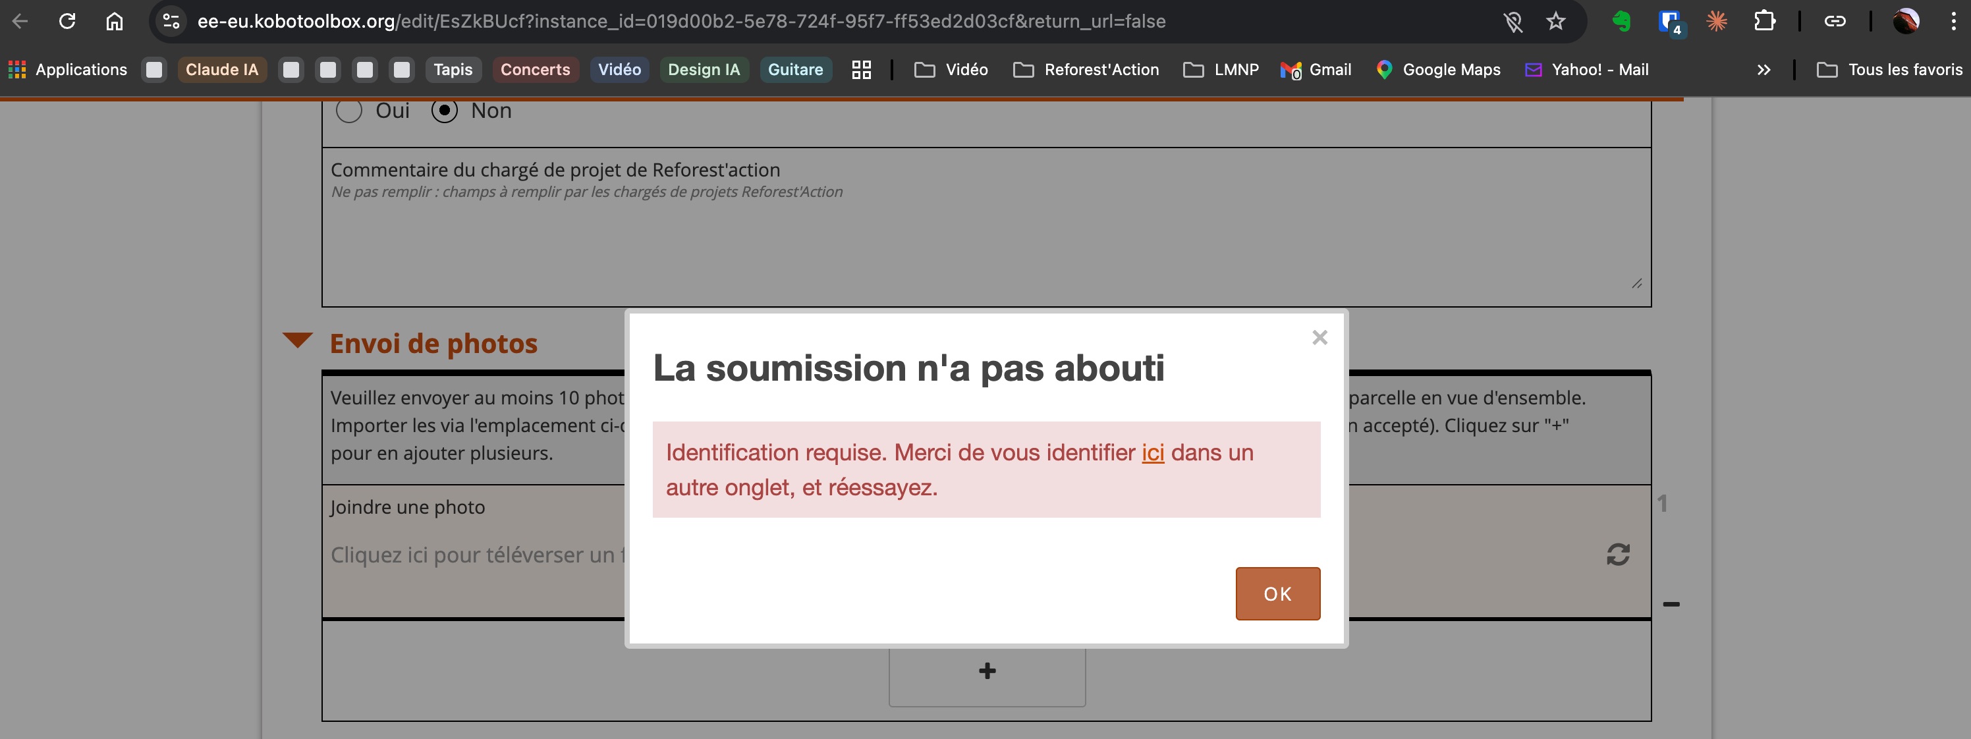Open the Bitwarden shield extension
Screen dimensions: 1971x739
tap(1669, 20)
